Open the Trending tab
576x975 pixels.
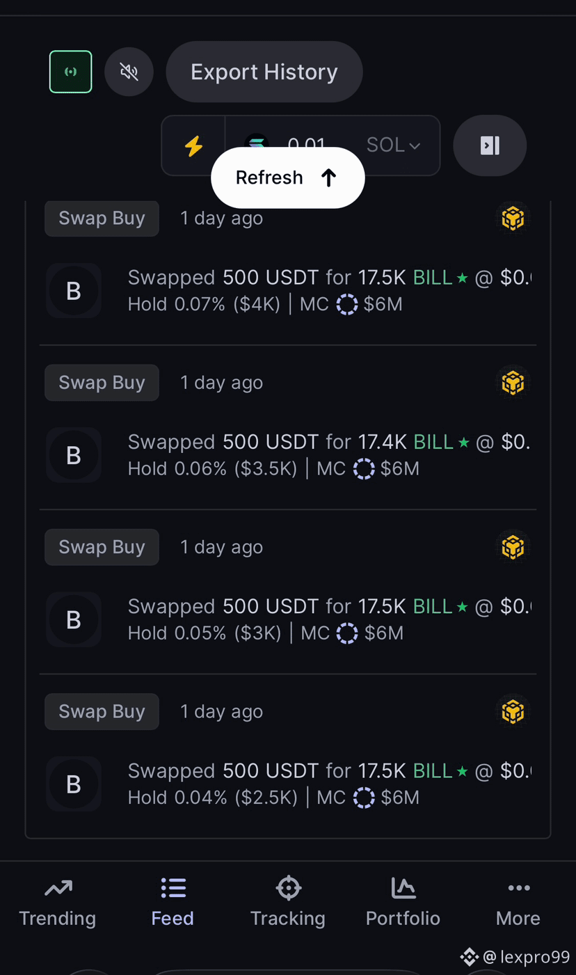pos(58,903)
